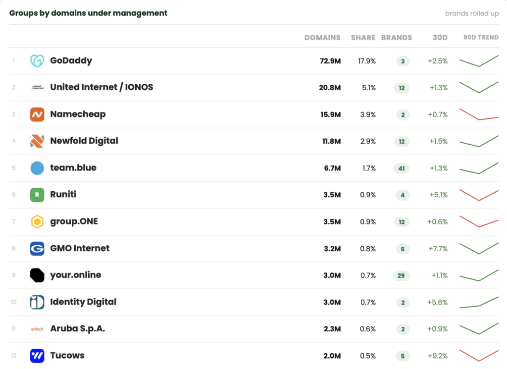Click Aruba's 2.3M domains value
The width and height of the screenshot is (507, 369).
tap(332, 329)
